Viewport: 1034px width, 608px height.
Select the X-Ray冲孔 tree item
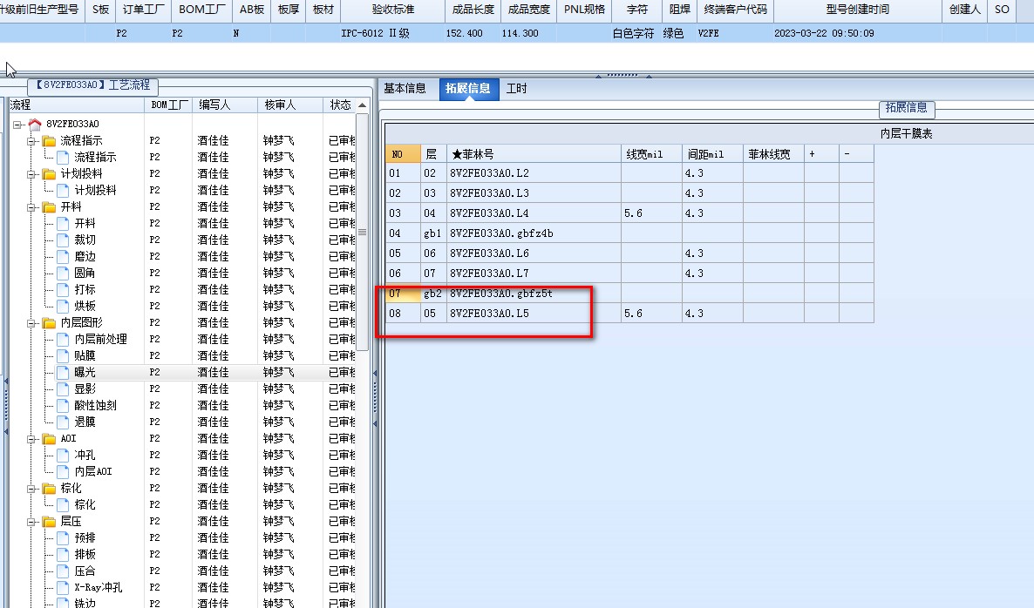(98, 588)
